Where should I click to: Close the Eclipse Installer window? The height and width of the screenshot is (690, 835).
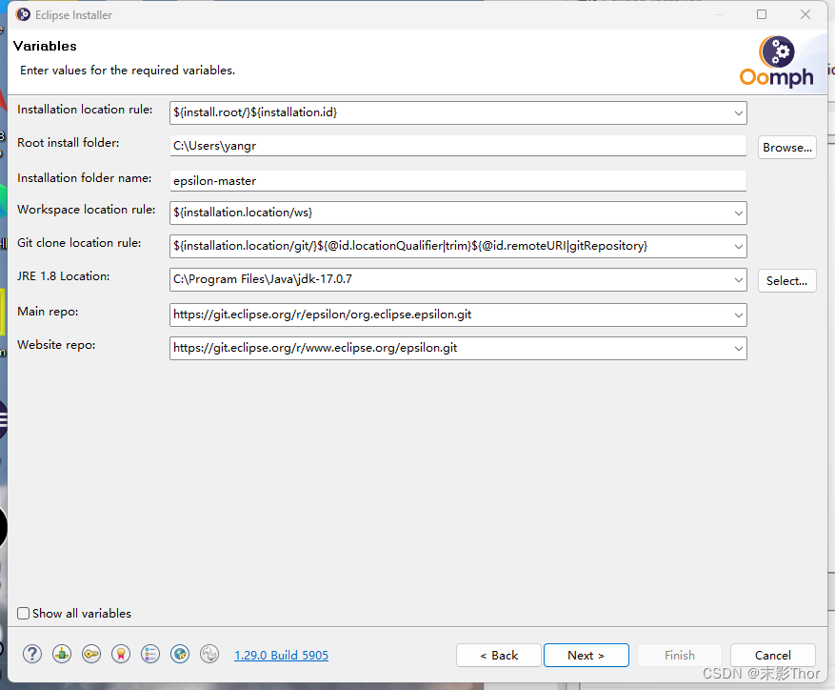pyautogui.click(x=805, y=14)
